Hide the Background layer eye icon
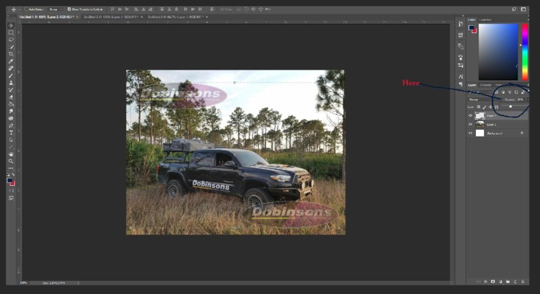 (470, 133)
